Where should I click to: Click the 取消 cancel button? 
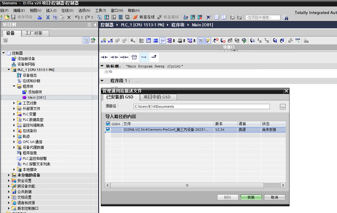pos(274,197)
